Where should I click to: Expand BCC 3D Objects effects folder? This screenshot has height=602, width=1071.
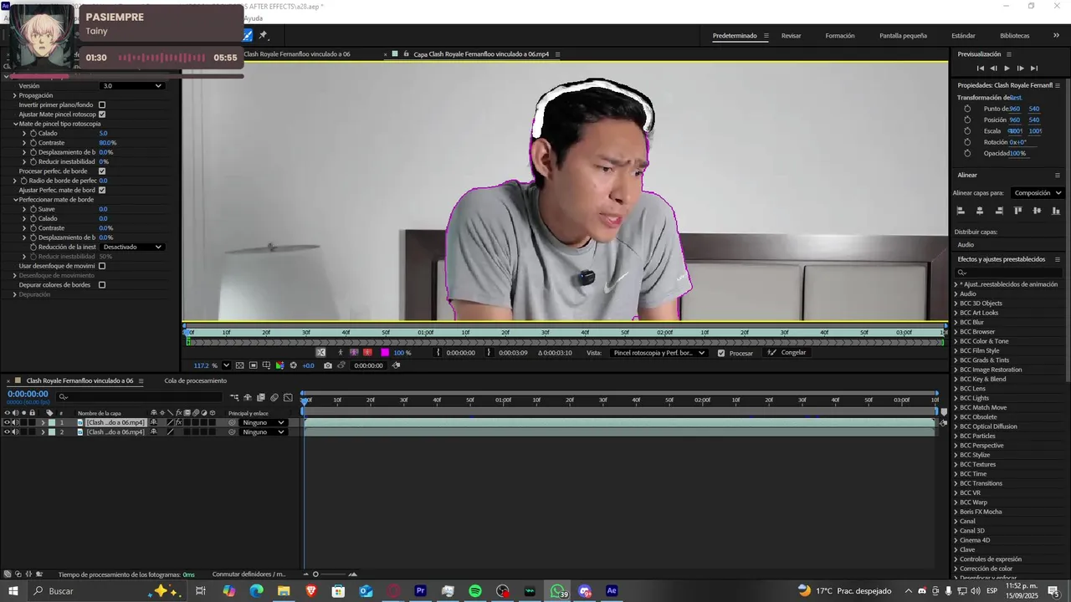956,304
